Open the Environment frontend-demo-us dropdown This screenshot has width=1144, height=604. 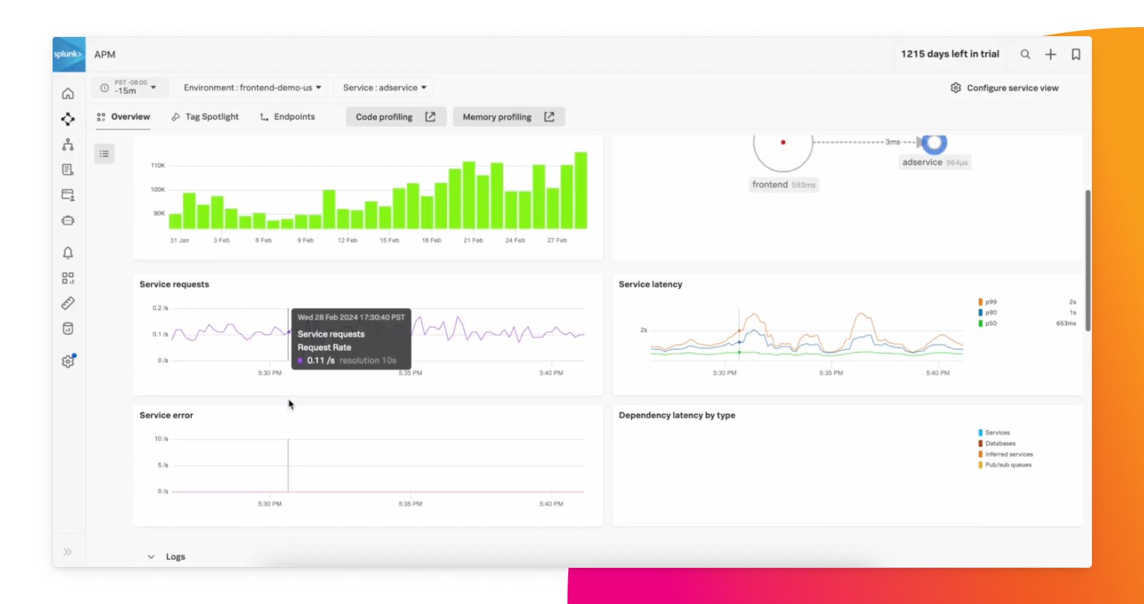point(251,87)
